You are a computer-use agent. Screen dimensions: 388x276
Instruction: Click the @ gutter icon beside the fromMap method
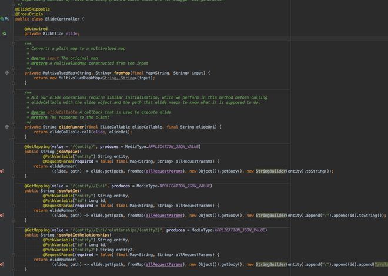(7, 73)
